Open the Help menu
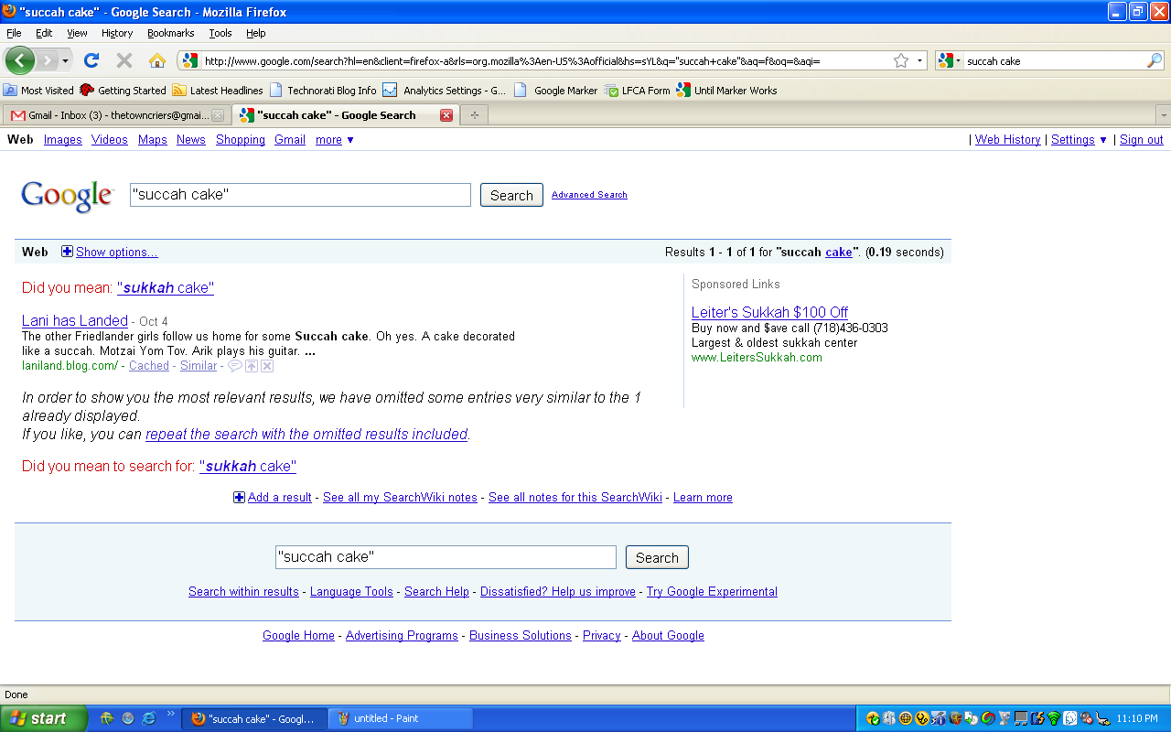This screenshot has width=1171, height=732. (256, 33)
